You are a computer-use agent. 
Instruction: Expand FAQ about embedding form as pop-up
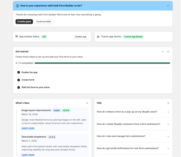[168, 112]
